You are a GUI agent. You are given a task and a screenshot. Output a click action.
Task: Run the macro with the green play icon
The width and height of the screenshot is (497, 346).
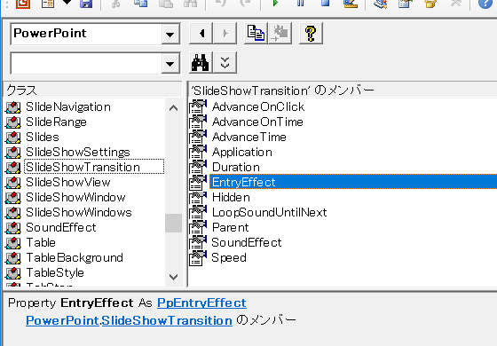[275, 4]
